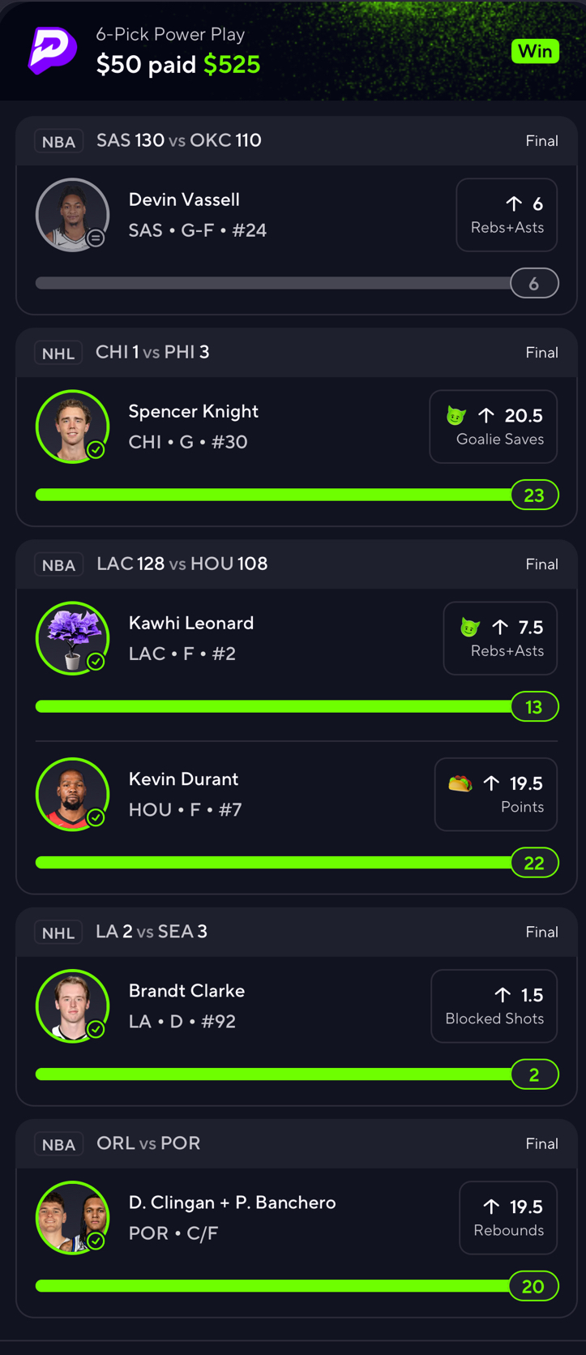586x1355 pixels.
Task: Click the LAC 128 vs HOU 108 game header
Action: coord(182,564)
